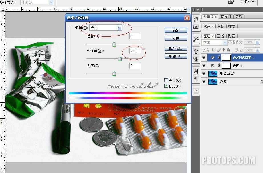Hide the 背景 layer
This screenshot has height=173, width=263.
point(204,81)
